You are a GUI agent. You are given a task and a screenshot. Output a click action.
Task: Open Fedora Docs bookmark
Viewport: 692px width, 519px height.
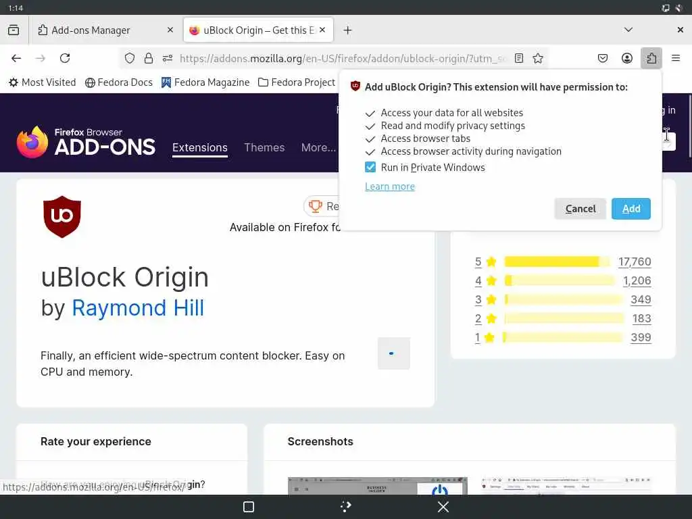coord(119,82)
